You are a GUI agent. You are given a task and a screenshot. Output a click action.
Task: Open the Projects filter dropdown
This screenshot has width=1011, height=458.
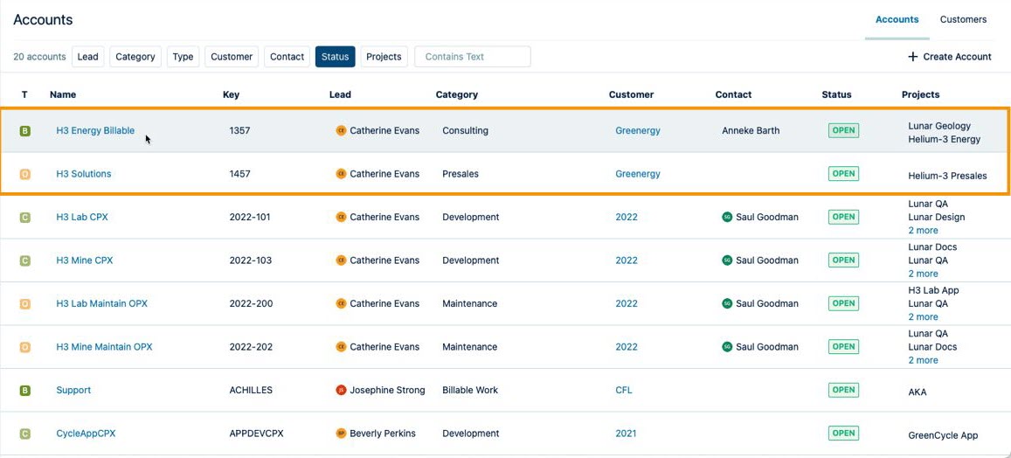(x=384, y=57)
